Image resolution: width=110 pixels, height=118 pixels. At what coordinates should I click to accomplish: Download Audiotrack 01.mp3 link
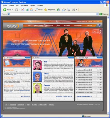(x=85, y=70)
